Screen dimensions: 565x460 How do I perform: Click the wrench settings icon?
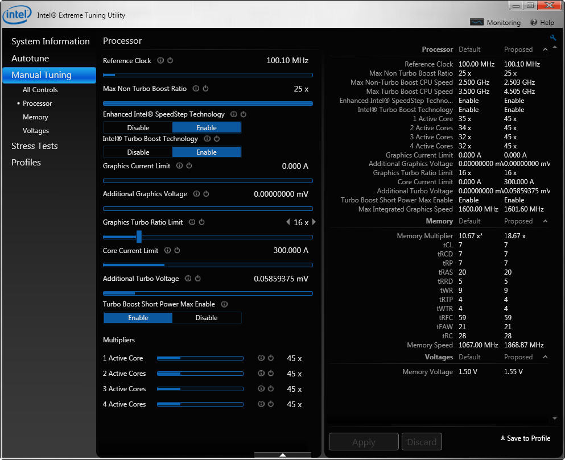[x=552, y=38]
